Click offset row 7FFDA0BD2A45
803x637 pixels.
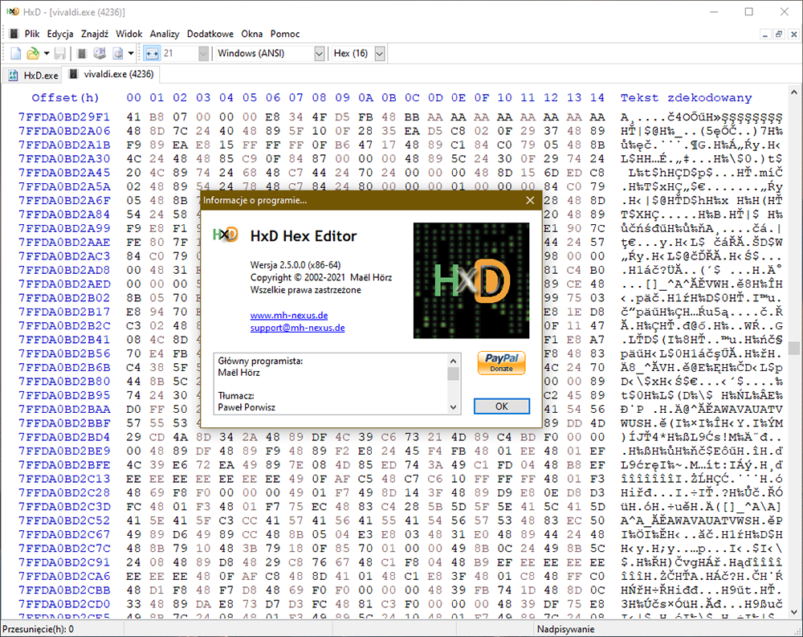click(x=64, y=173)
